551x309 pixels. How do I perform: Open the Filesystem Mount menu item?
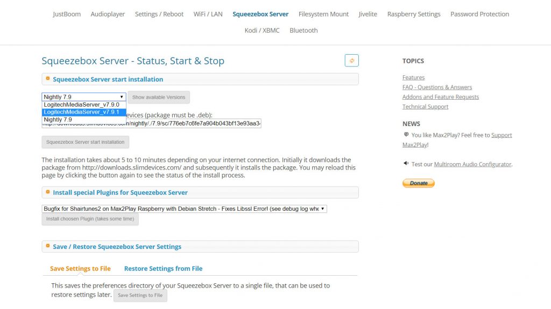point(323,14)
